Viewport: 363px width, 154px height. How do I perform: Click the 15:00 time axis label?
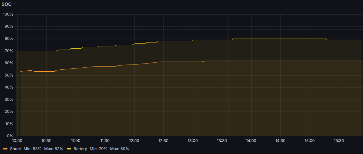[x=309, y=140]
